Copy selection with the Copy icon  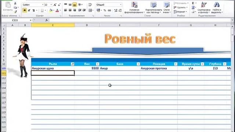[x=15, y=7]
